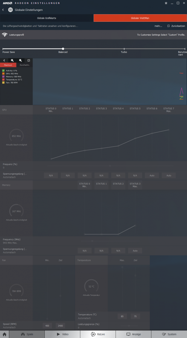This screenshot has width=187, height=338.
Task: Click Memory STATUS 3 Max. header
Action: (135, 185)
